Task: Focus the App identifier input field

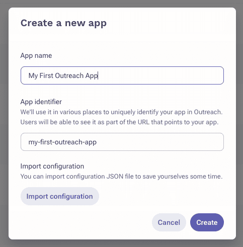Action: [x=122, y=142]
